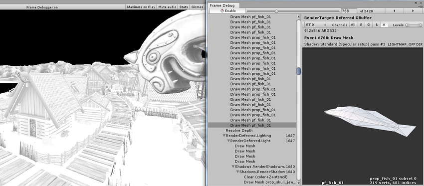424x186 pixels.
Task: Show only the R channel
Action: 361,24
